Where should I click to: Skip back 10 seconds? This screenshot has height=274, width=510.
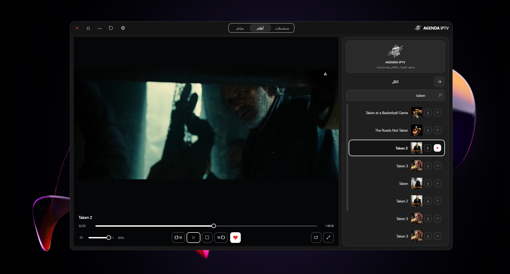tap(178, 238)
